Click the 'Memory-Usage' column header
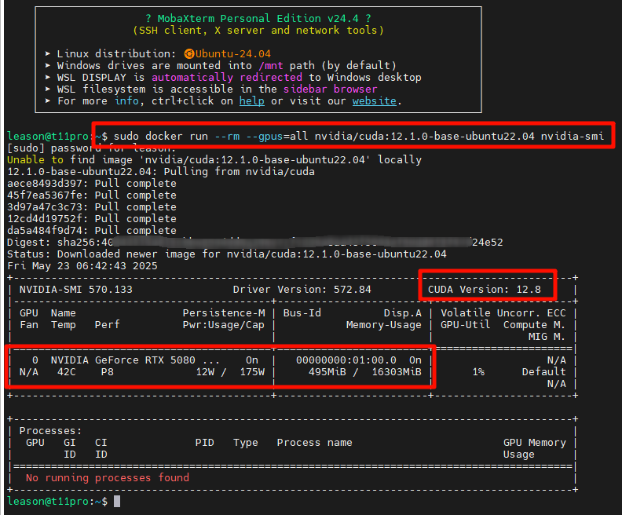The width and height of the screenshot is (622, 515). pyautogui.click(x=383, y=325)
